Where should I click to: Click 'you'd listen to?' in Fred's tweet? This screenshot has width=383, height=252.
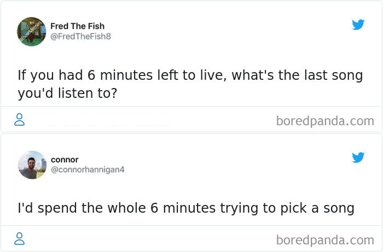click(x=67, y=93)
